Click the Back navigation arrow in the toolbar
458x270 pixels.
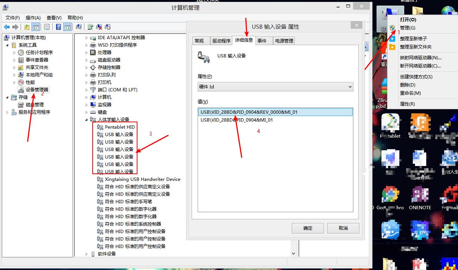tap(6, 26)
